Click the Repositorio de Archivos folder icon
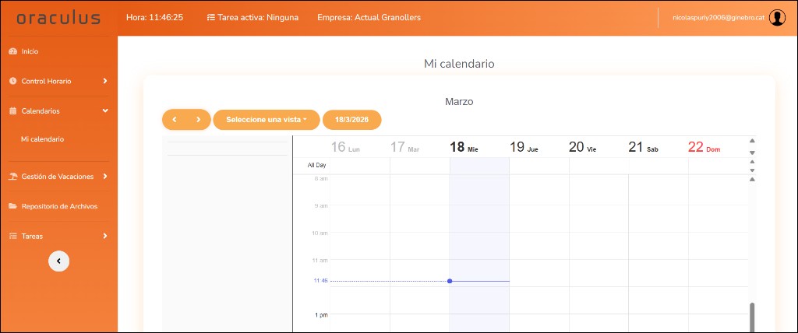798x333 pixels. (13, 206)
